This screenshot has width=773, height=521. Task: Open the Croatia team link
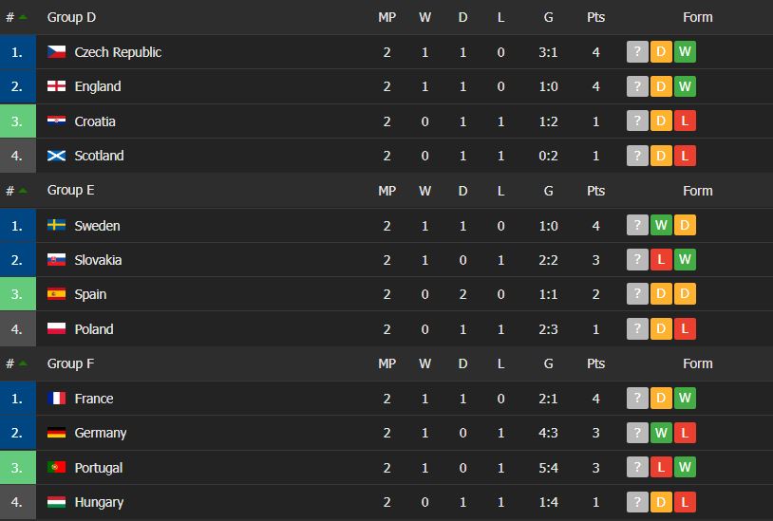pos(95,121)
